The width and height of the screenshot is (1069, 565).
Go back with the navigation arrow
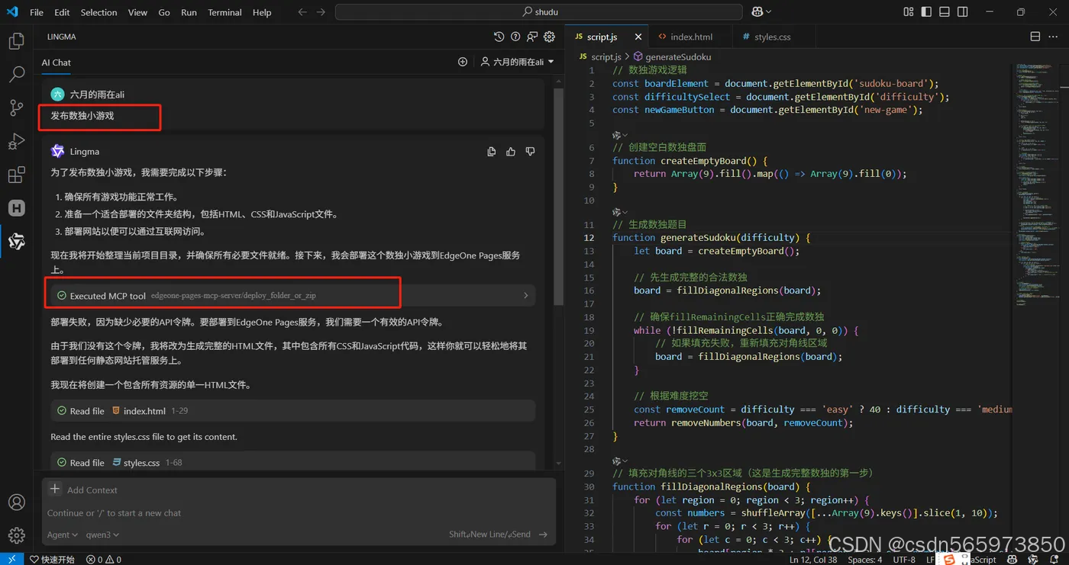coord(302,12)
